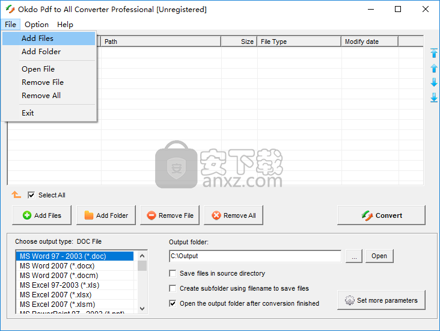Click the Add Folder button with folder icon

(106, 215)
